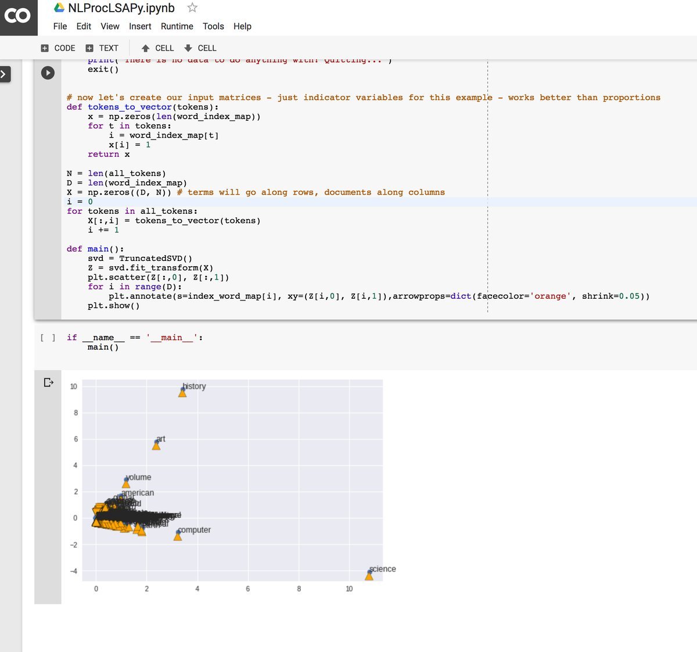Move the cell up with the up-arrow CELL button
697x652 pixels.
pyautogui.click(x=157, y=48)
